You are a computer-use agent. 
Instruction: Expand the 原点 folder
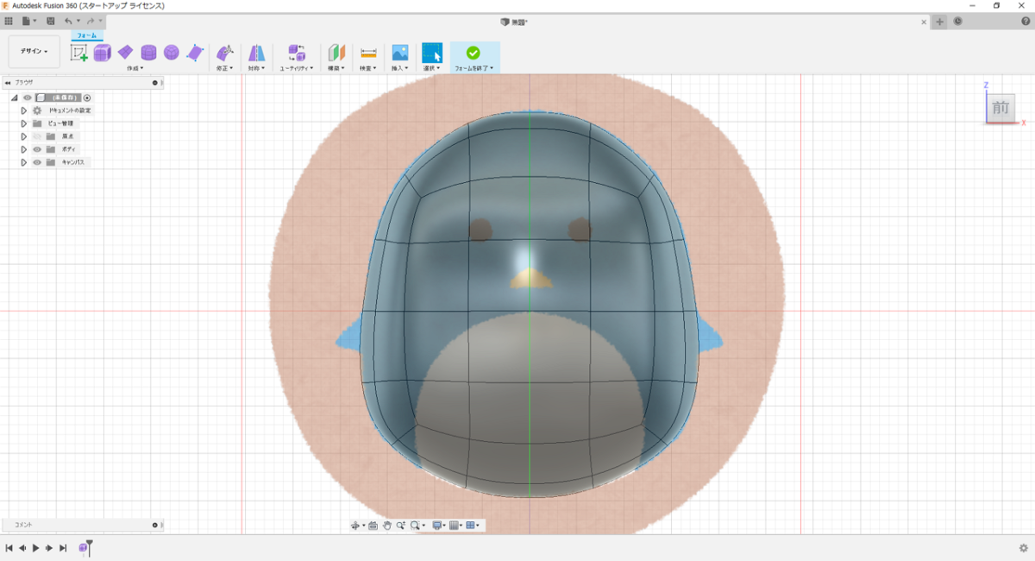click(24, 136)
